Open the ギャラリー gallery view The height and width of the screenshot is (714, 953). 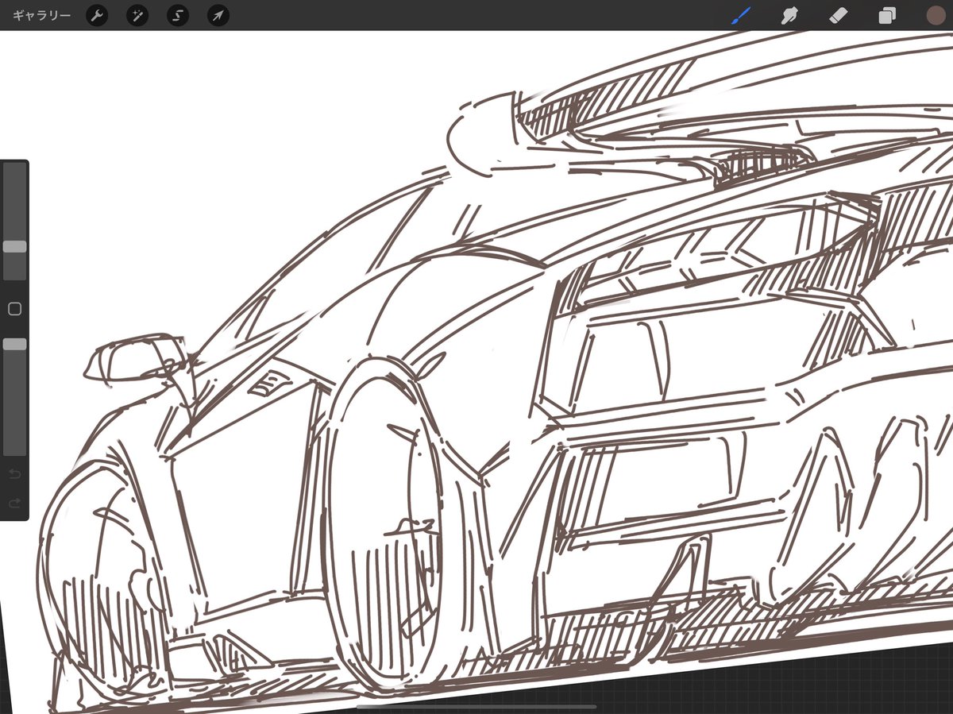tap(41, 16)
